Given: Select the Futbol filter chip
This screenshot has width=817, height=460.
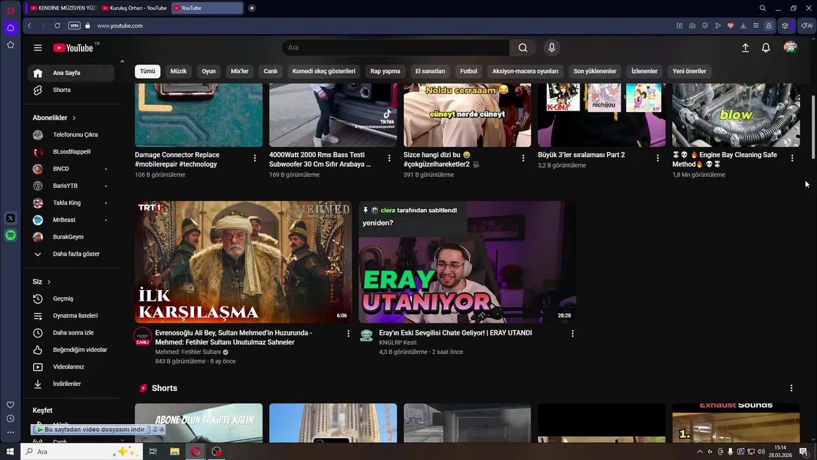Looking at the screenshot, I should point(468,71).
